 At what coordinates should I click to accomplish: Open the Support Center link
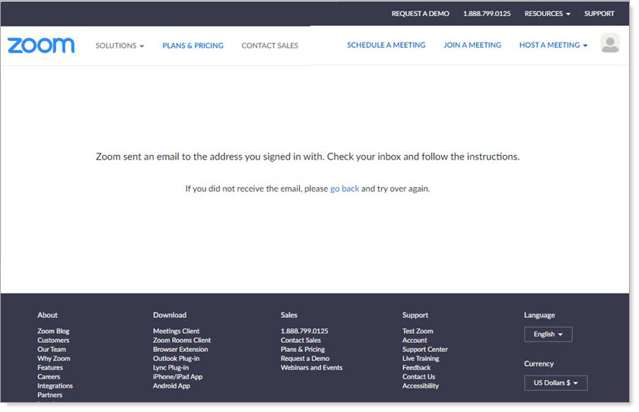pyautogui.click(x=424, y=350)
